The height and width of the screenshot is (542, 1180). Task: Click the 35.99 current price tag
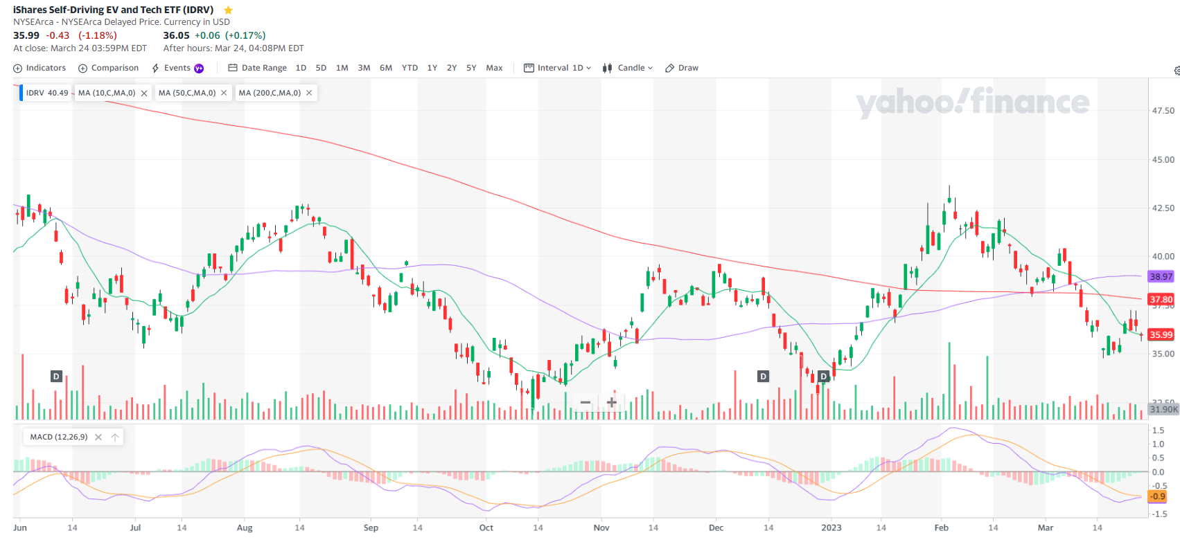coord(1161,335)
